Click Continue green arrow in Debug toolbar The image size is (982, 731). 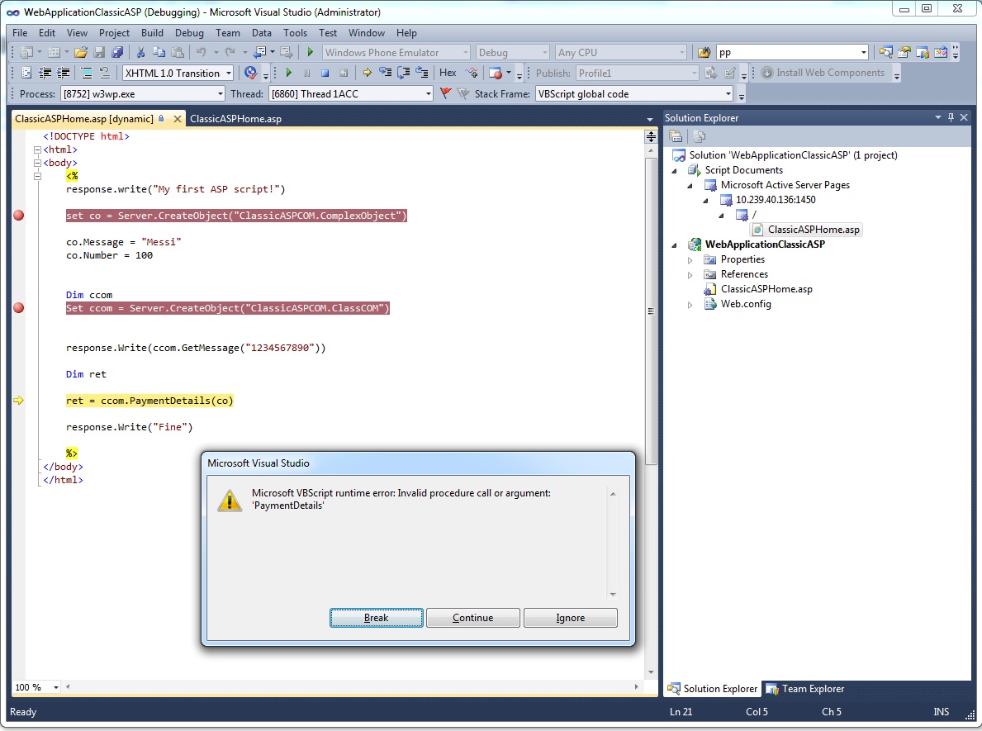[289, 74]
